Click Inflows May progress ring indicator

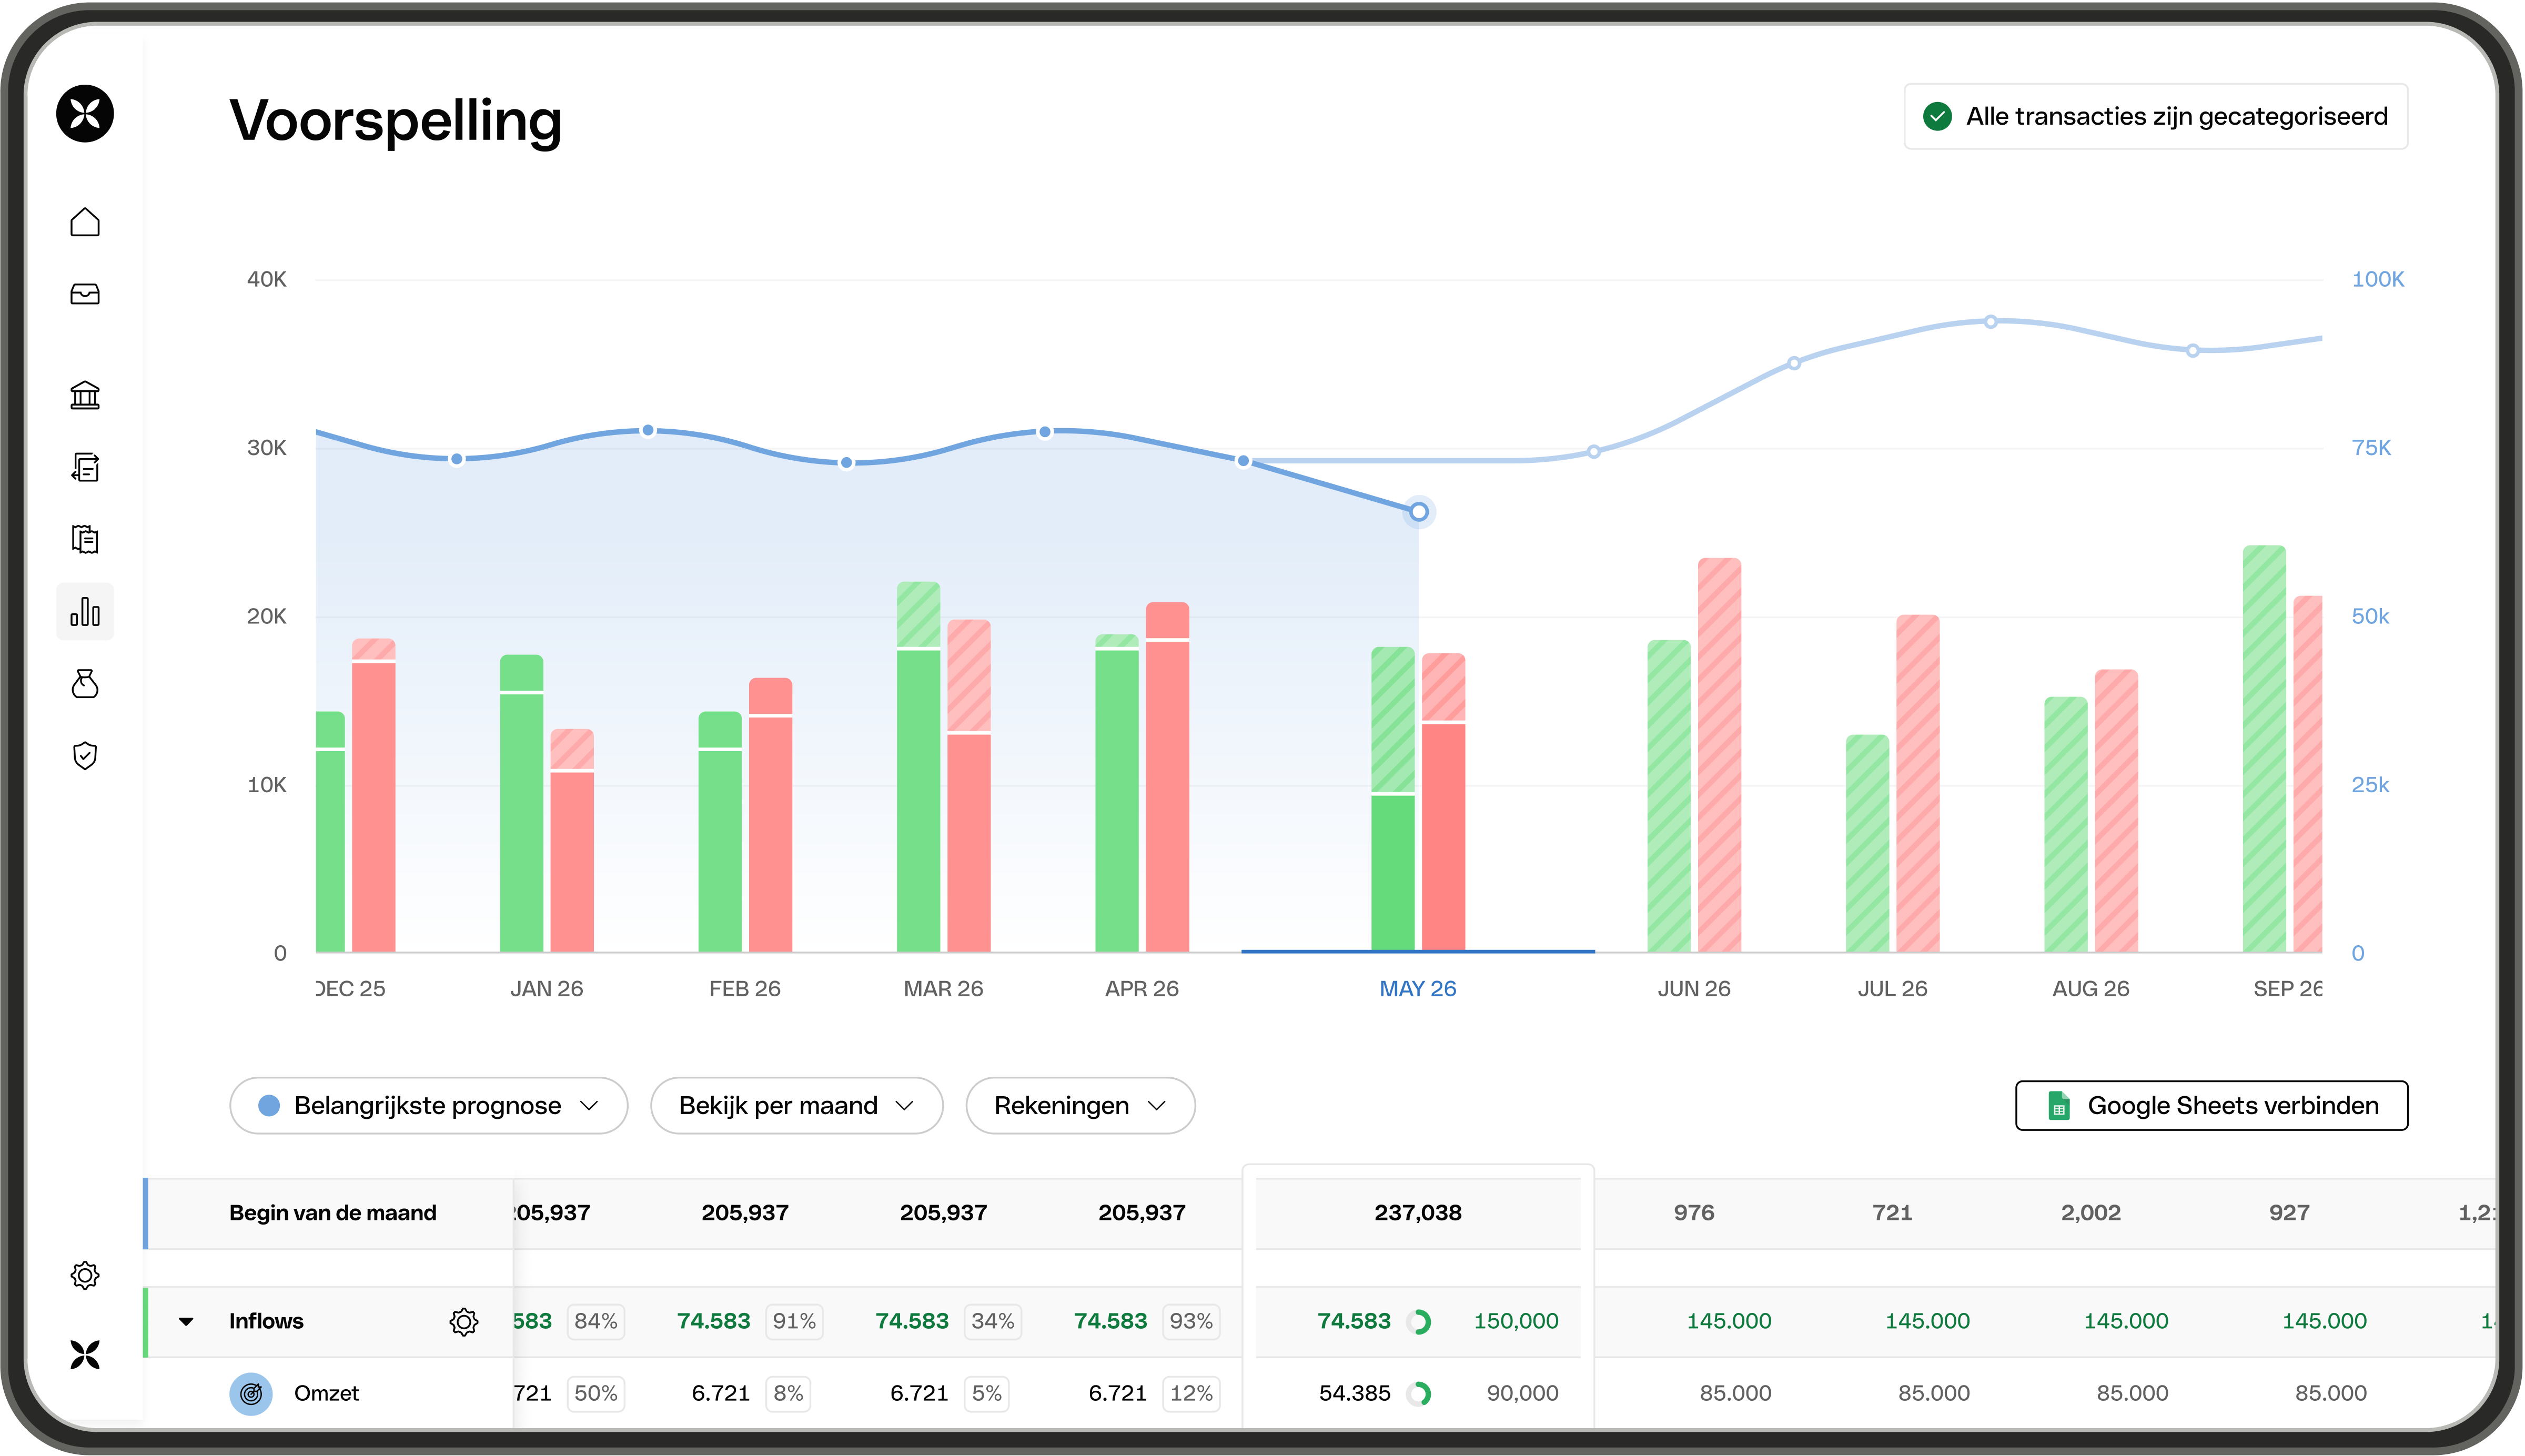(1419, 1321)
